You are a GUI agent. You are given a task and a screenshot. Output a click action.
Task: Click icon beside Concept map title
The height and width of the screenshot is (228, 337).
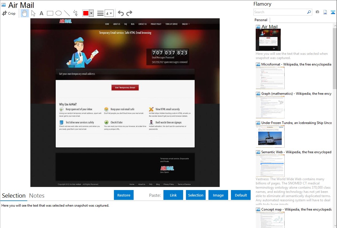(258, 209)
